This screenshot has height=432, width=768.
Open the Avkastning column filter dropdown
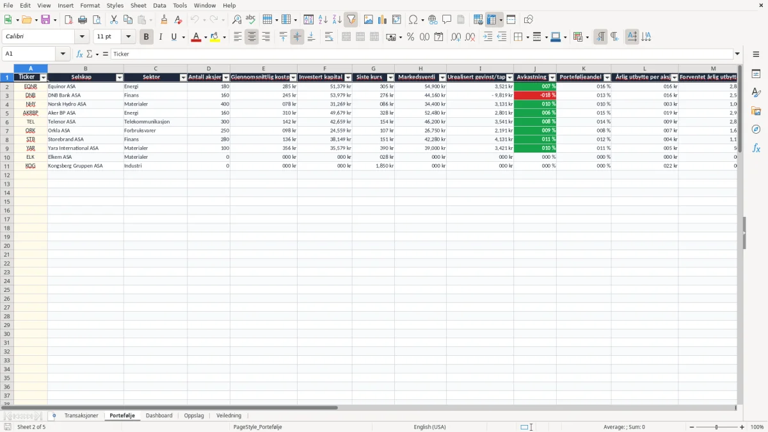[x=552, y=77]
